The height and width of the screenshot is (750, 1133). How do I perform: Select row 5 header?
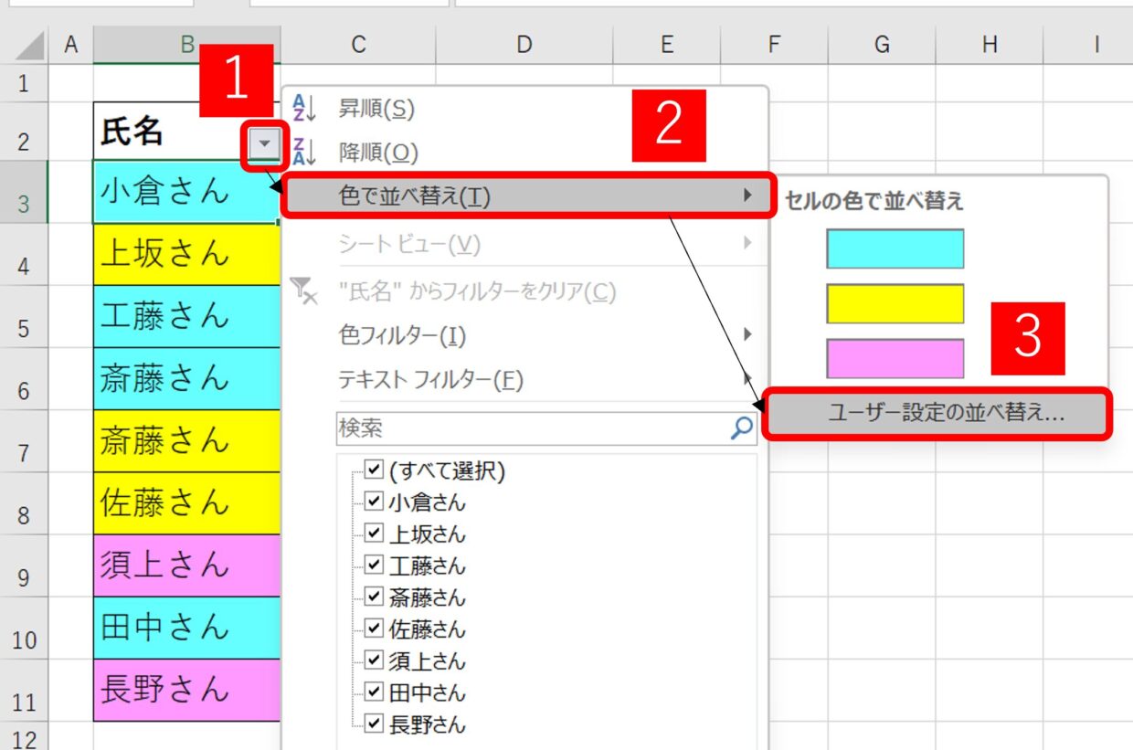pos(24,317)
